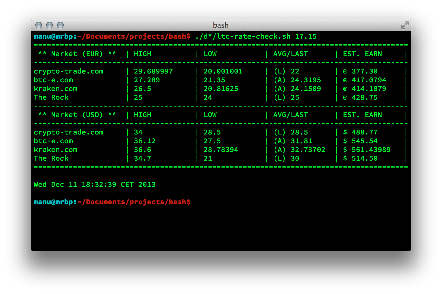This screenshot has height=294, width=442.
Task: Click the USD LOW value 27.5
Action: (212, 141)
